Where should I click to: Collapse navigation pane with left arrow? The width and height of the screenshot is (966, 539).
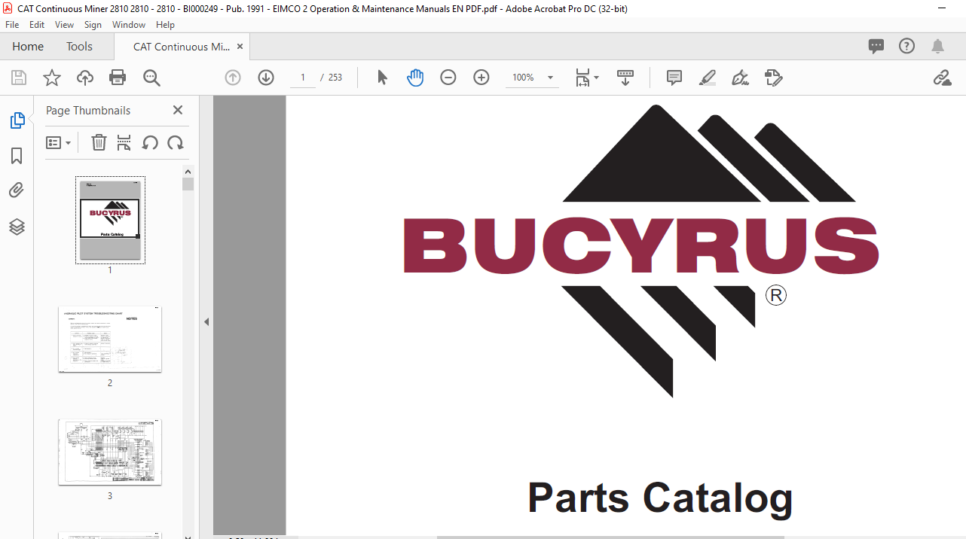(x=206, y=321)
